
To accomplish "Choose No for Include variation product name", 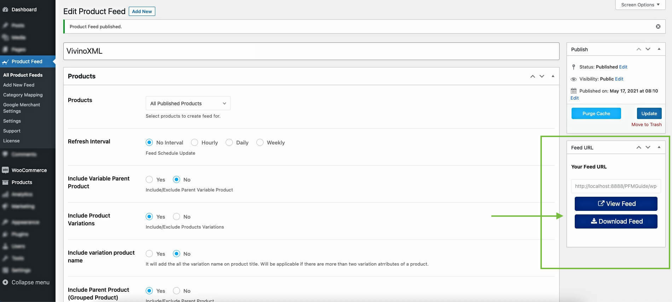I will (176, 254).
